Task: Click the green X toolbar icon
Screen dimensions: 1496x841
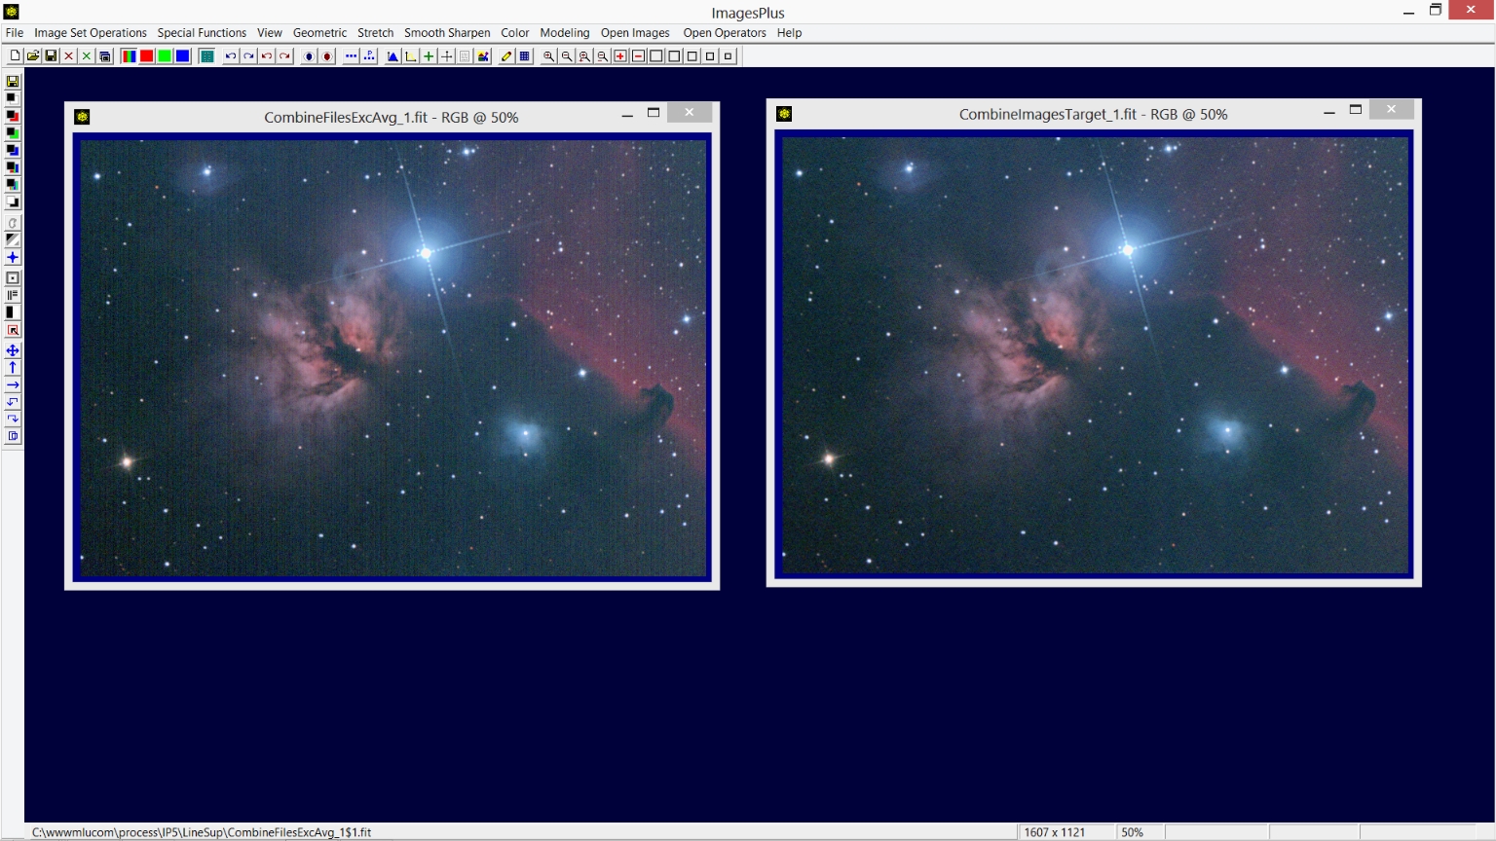Action: pos(87,56)
